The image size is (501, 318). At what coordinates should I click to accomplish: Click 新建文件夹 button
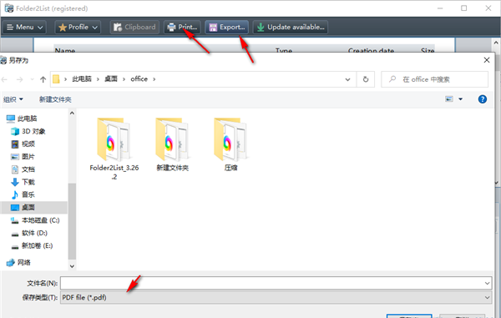click(x=55, y=99)
